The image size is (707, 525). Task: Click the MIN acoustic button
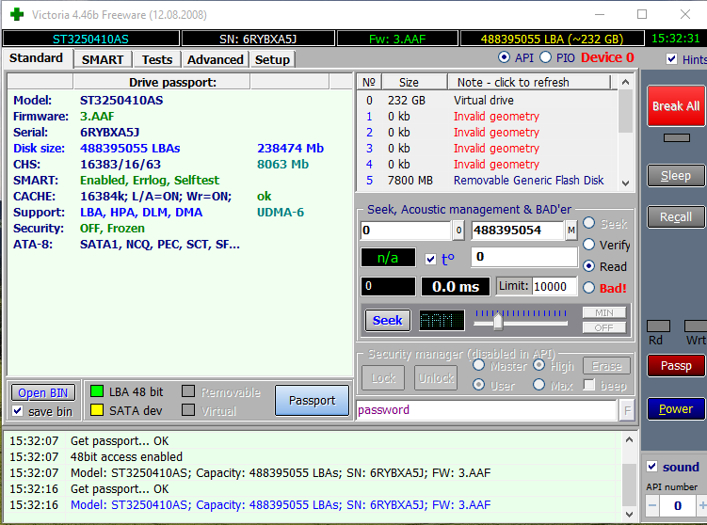tap(604, 312)
